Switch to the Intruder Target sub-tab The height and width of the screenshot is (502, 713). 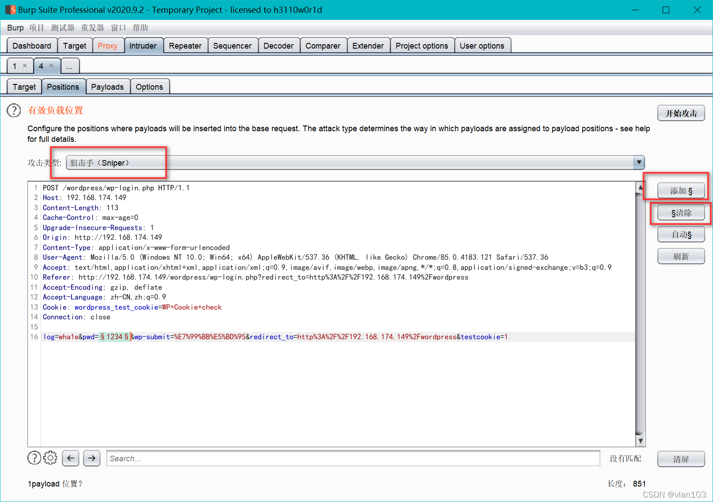[24, 87]
